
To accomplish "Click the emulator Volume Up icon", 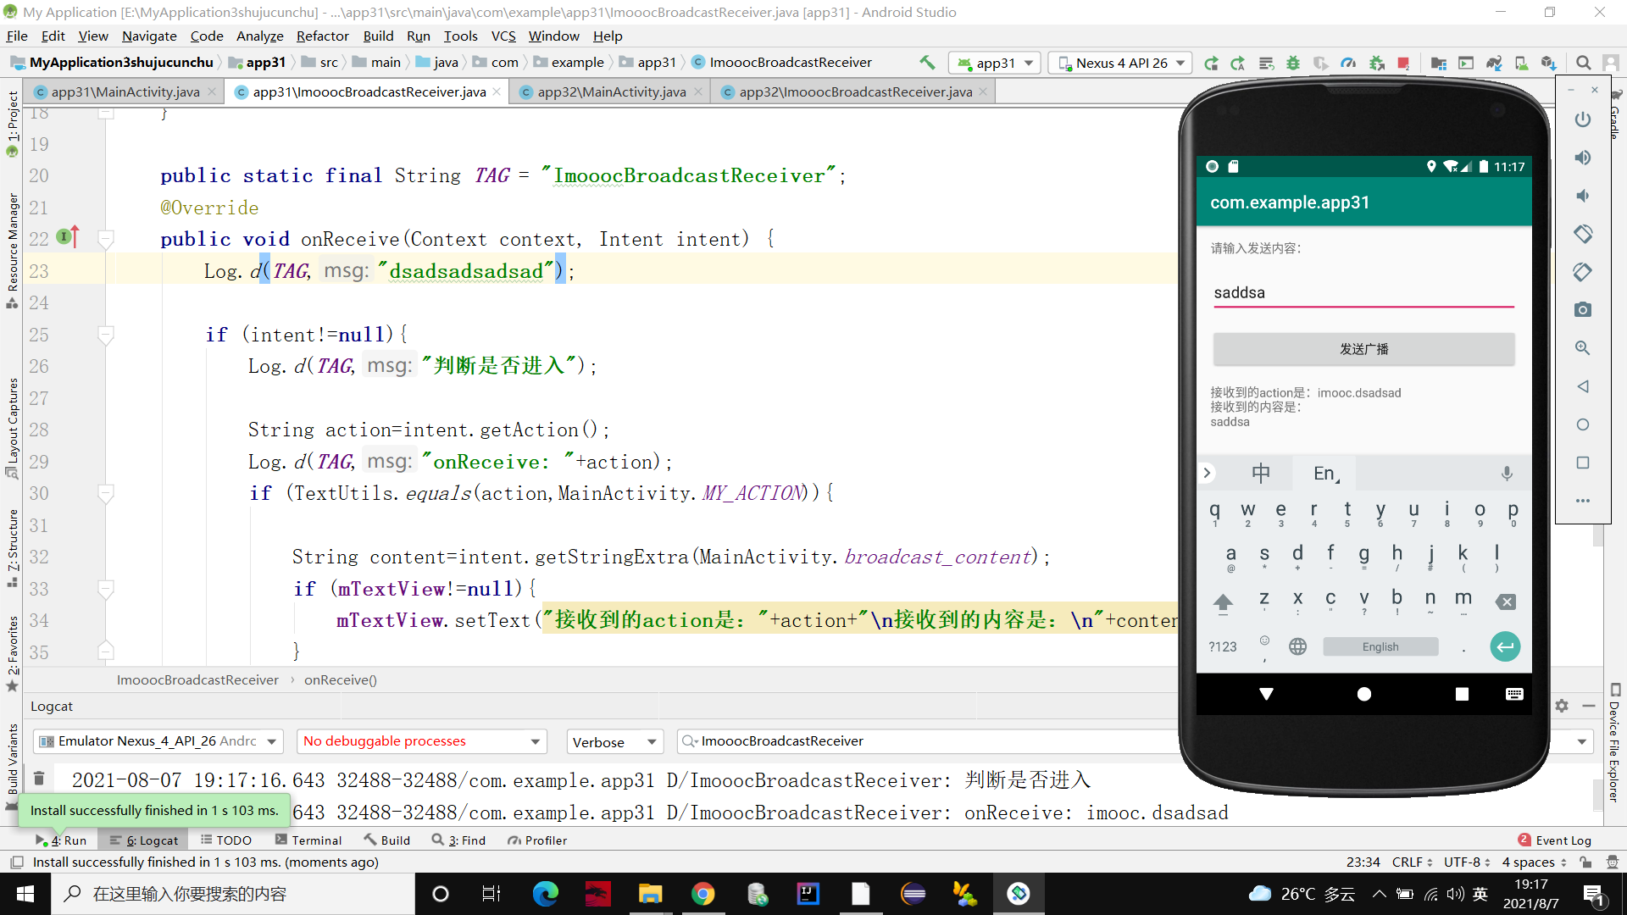I will coord(1582,158).
